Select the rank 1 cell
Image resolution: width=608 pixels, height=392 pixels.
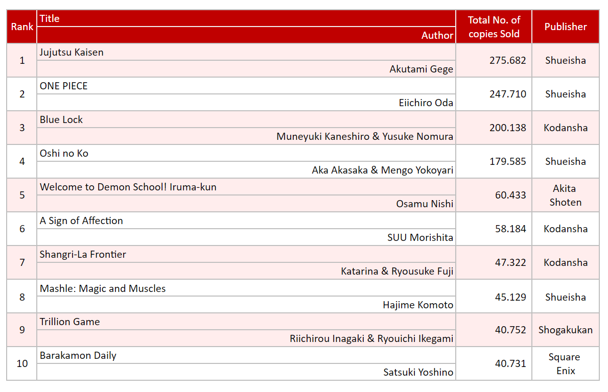pos(21,60)
